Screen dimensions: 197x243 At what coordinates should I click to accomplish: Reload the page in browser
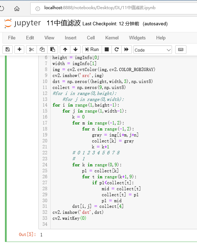pos(2,8)
